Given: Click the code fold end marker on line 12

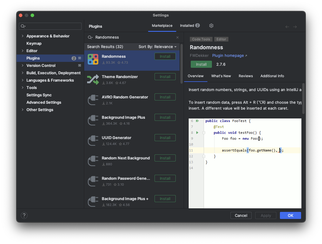Looking at the screenshot, I should [x=204, y=156].
